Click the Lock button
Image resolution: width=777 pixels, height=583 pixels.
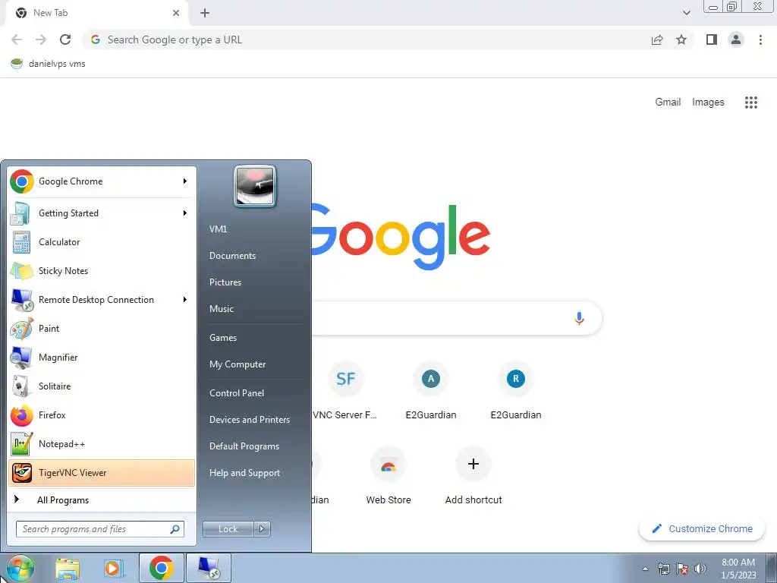[x=228, y=529]
